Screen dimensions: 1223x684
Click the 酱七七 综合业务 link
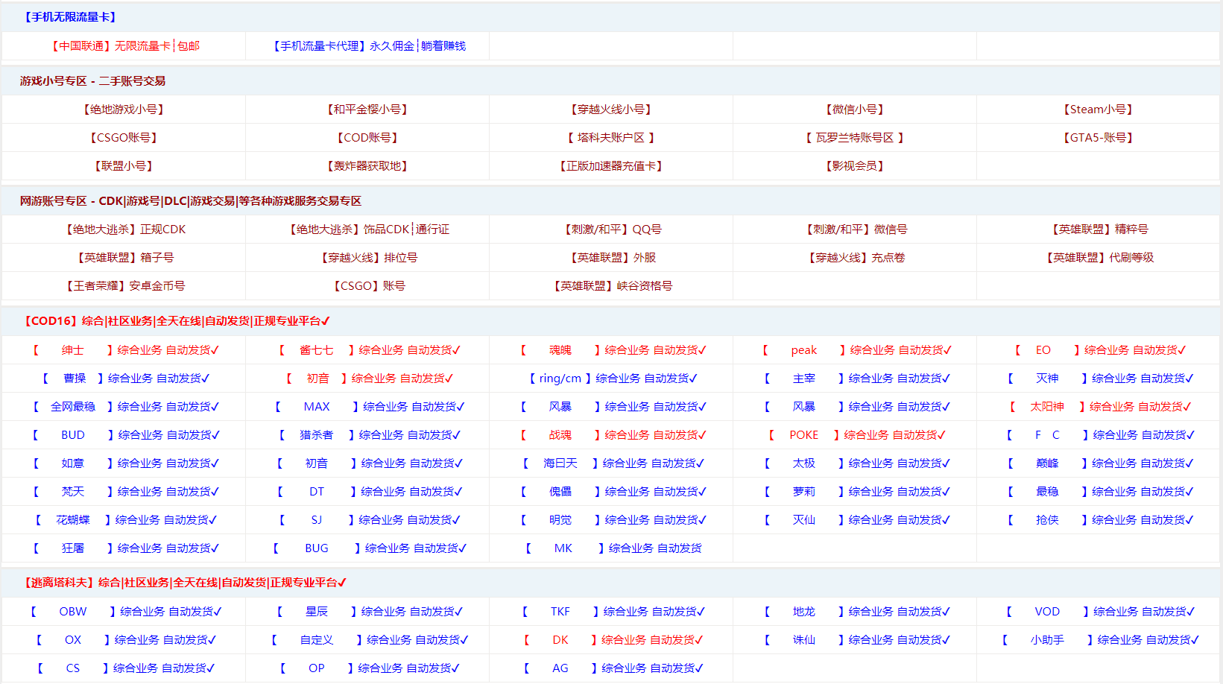[x=368, y=349]
